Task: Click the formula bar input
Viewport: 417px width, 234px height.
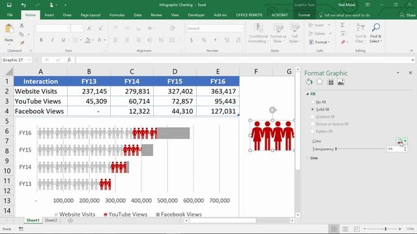Action: pos(243,60)
